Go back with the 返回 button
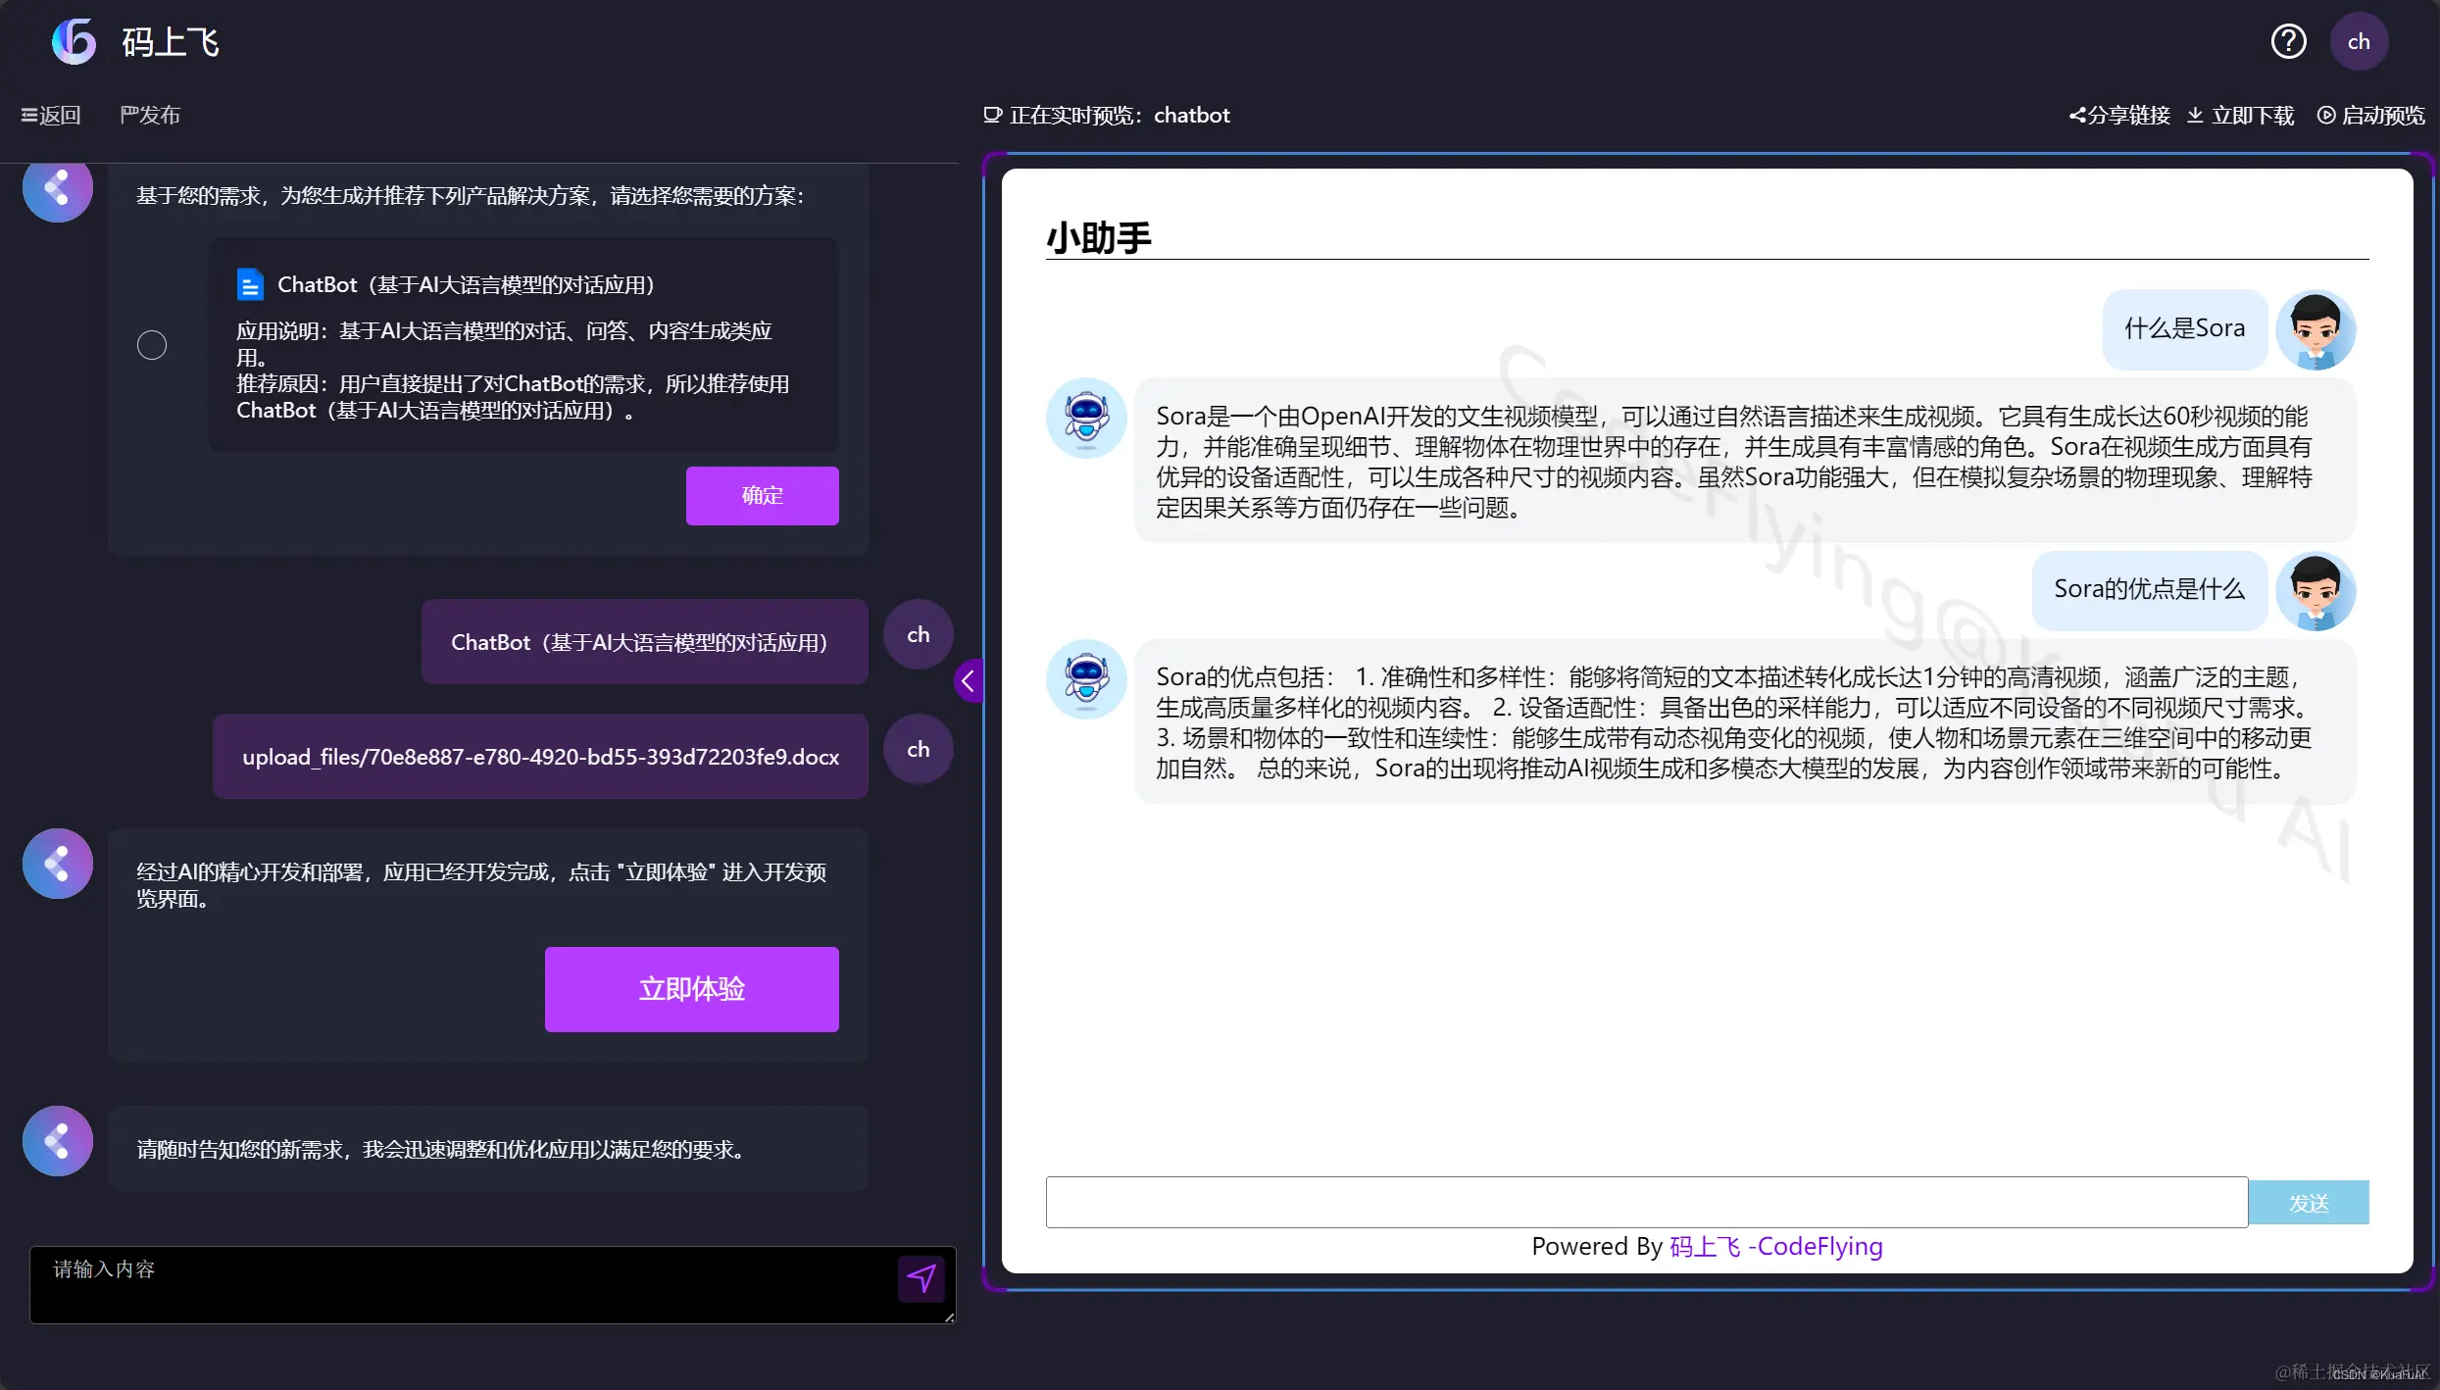 click(x=51, y=115)
